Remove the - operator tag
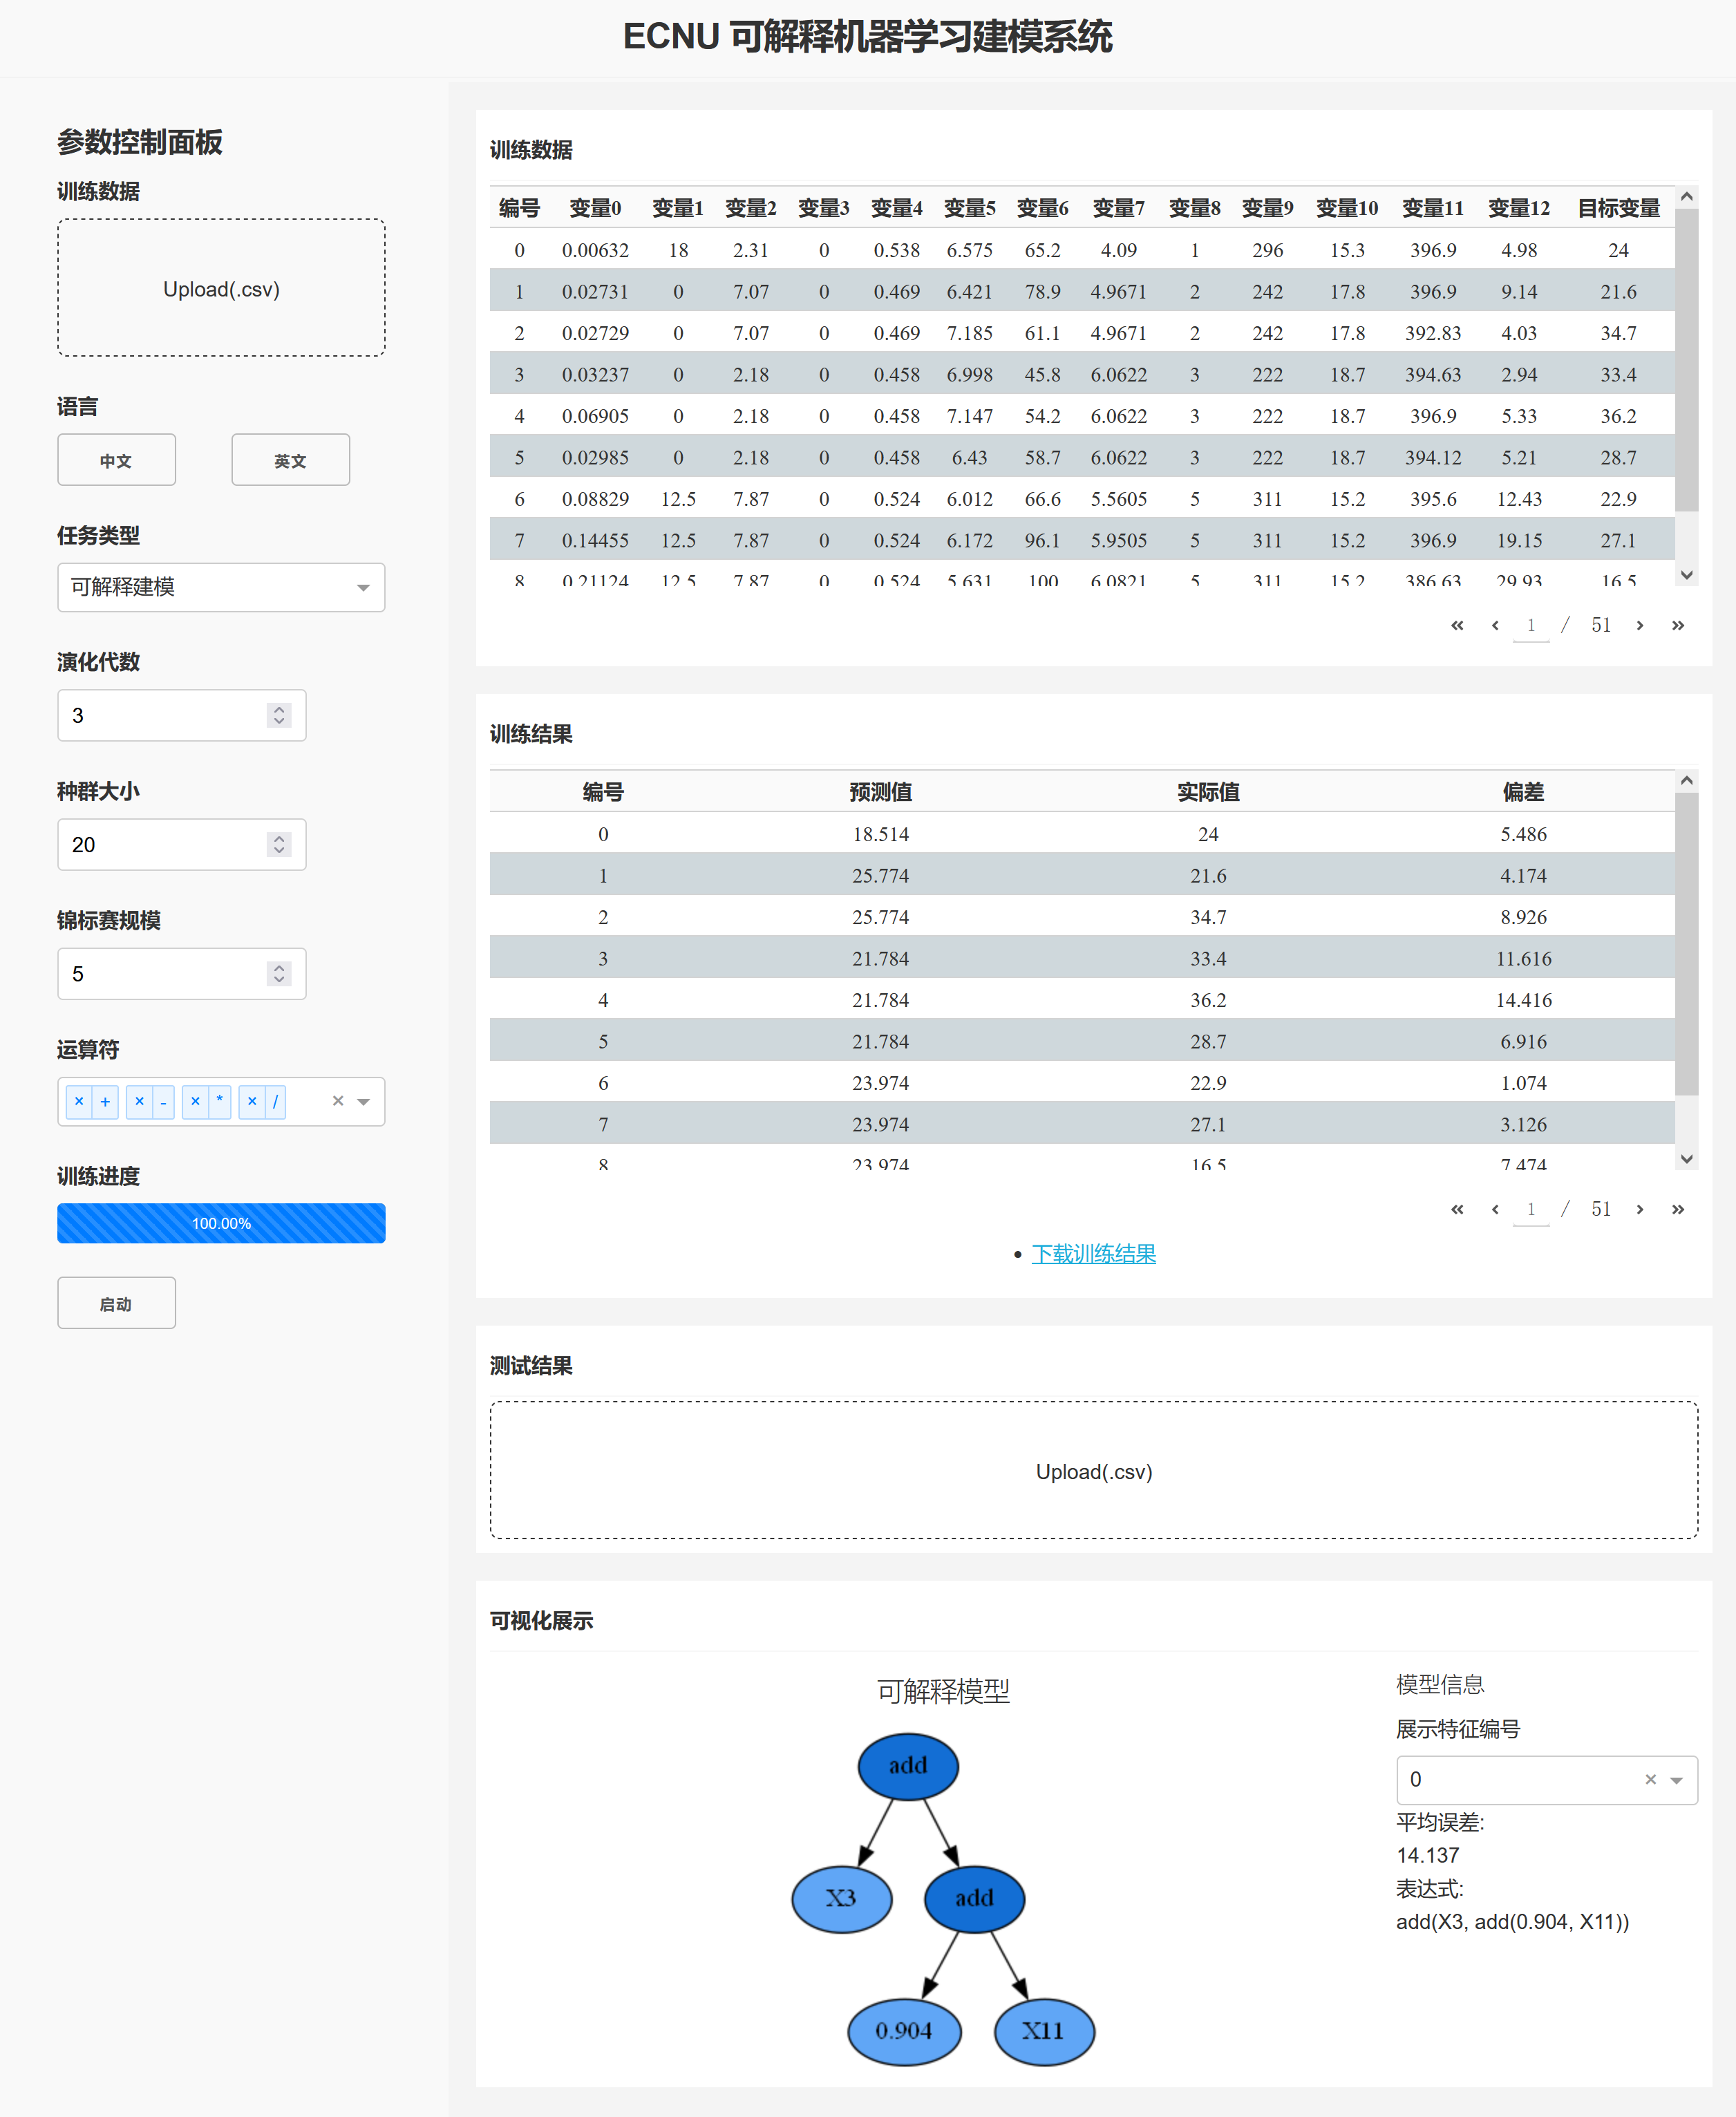This screenshot has width=1736, height=2117. pyautogui.click(x=139, y=1101)
